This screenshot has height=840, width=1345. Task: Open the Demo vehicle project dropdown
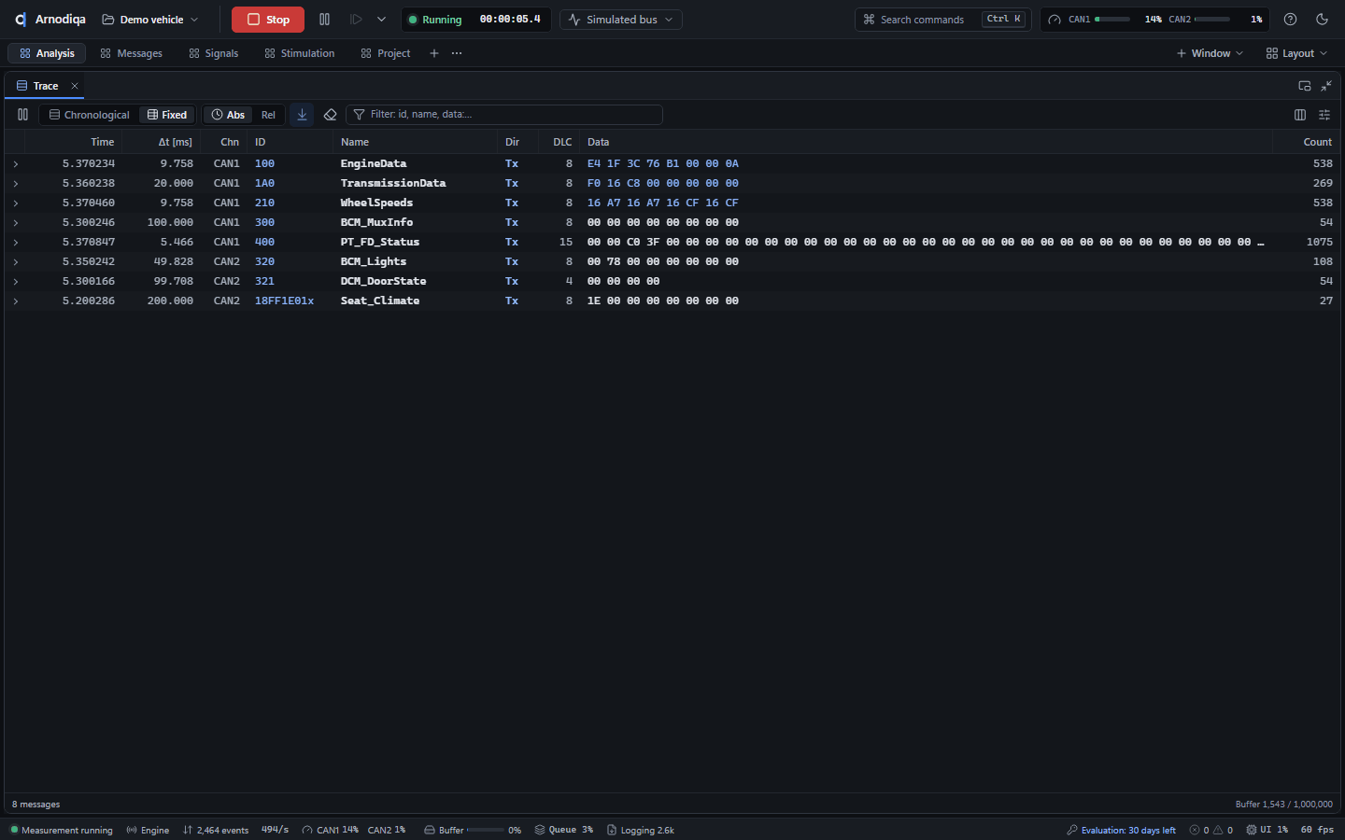(x=150, y=20)
